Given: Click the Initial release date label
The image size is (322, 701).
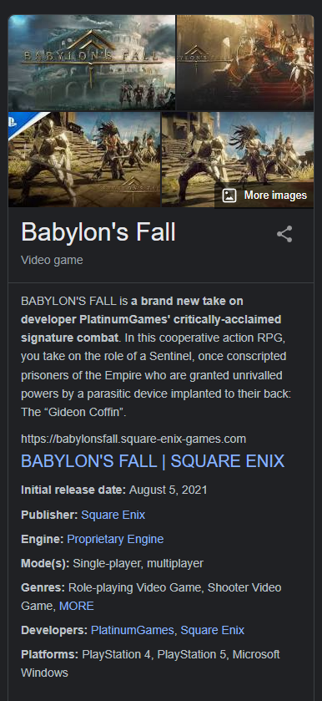Looking at the screenshot, I should (x=73, y=490).
